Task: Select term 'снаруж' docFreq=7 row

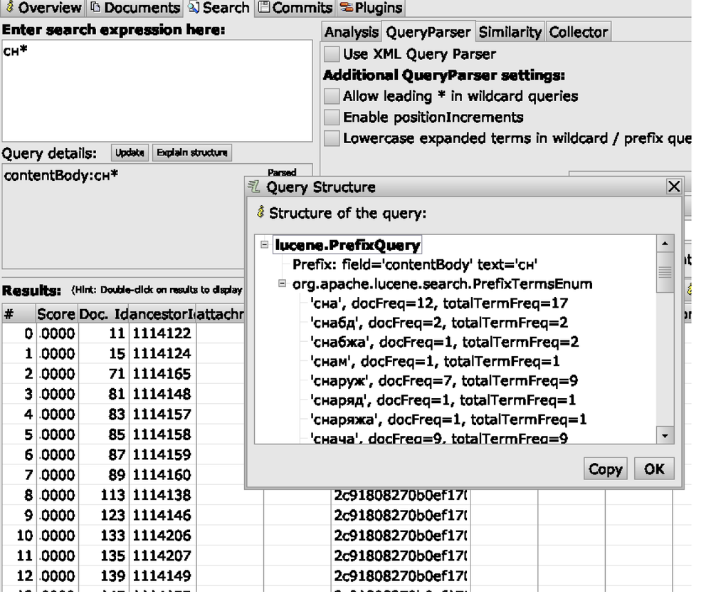Action: pyautogui.click(x=444, y=381)
